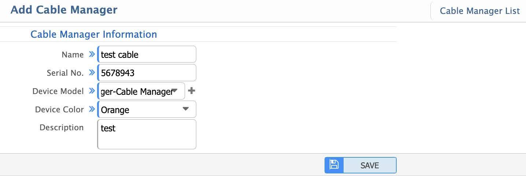Open the Cable Manager List tab
The image size is (526, 176).
tap(479, 11)
